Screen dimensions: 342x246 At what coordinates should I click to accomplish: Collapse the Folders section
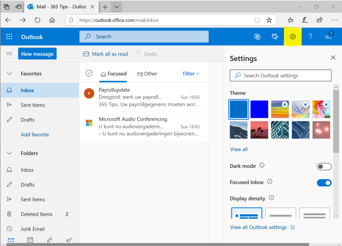(x=9, y=153)
